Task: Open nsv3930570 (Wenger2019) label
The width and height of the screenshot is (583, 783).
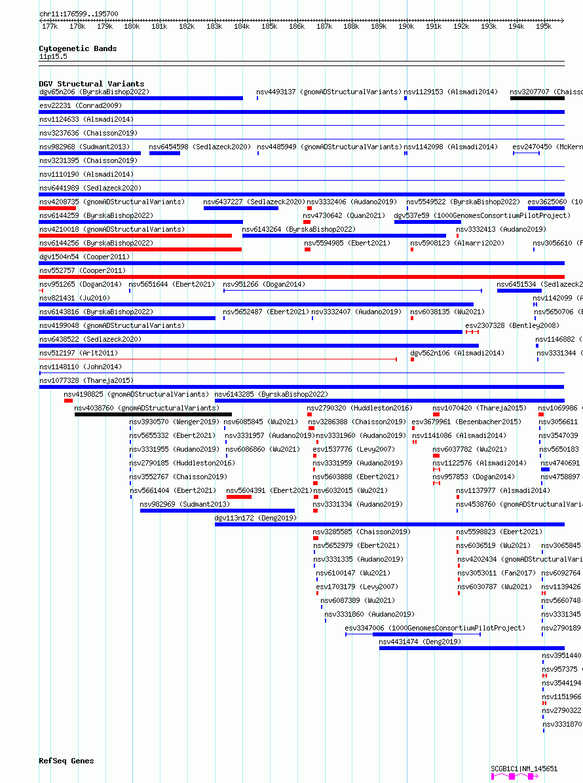Action: 174,422
